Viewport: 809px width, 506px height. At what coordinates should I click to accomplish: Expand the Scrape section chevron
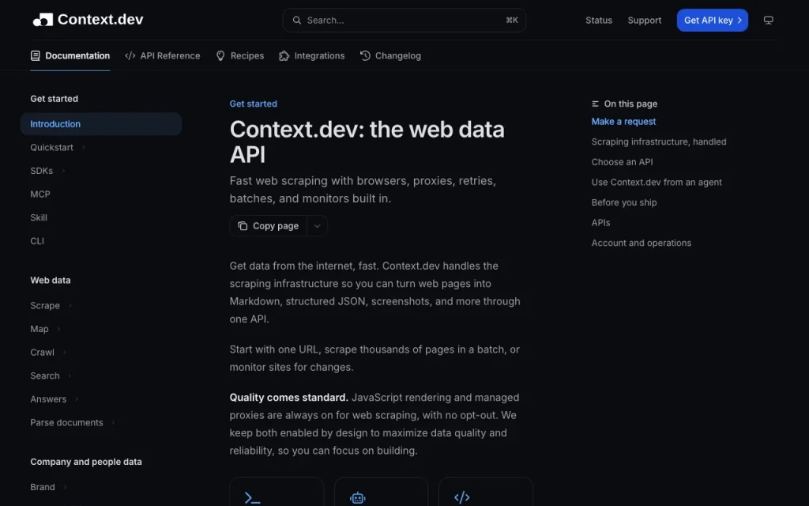coord(70,306)
